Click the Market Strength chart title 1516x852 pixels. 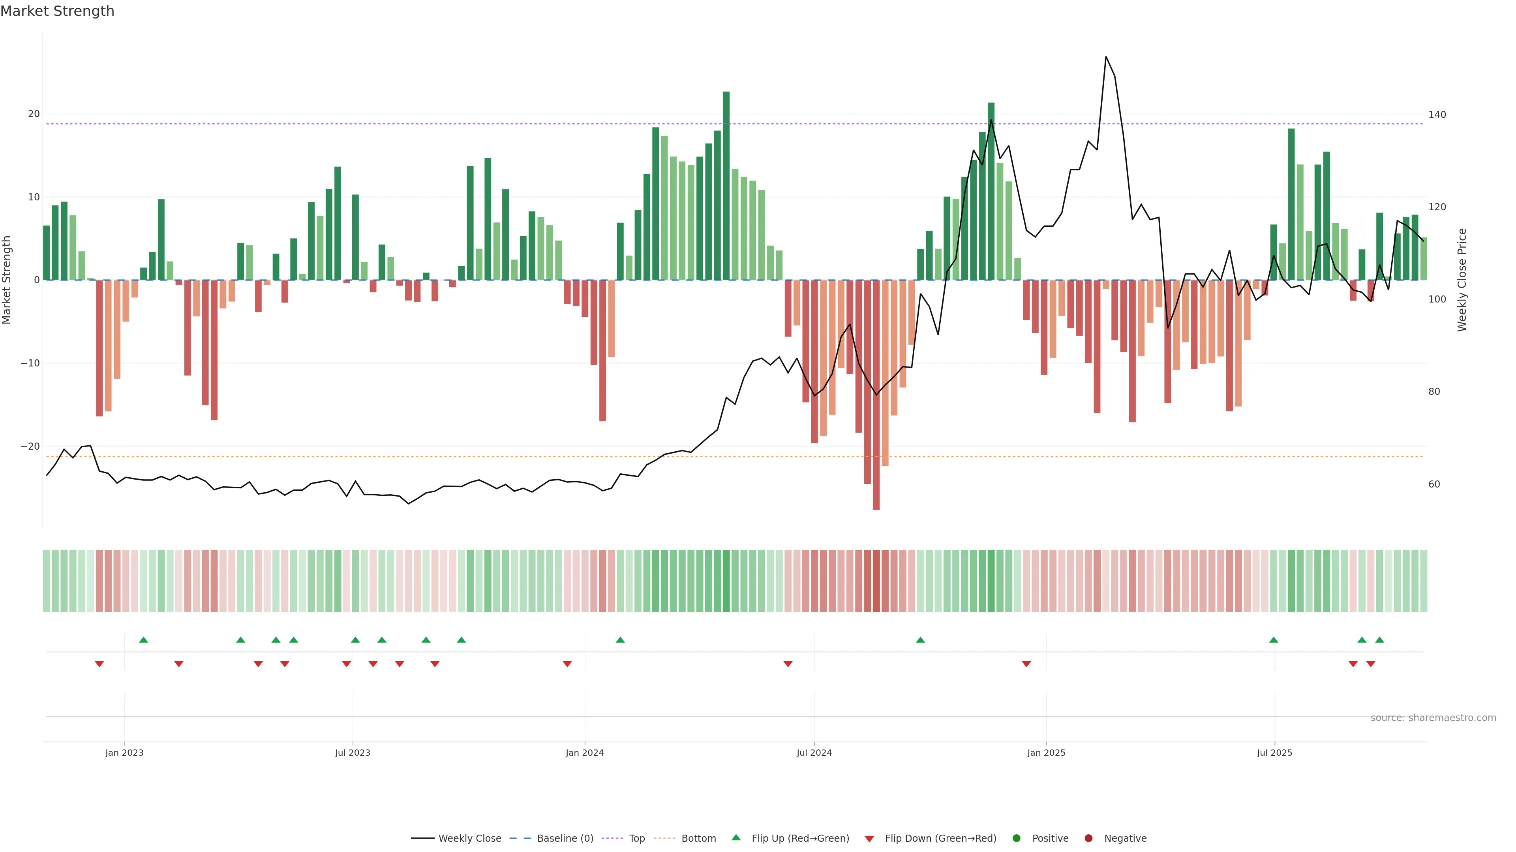point(57,11)
